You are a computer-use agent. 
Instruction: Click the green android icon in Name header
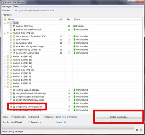pos(5,19)
